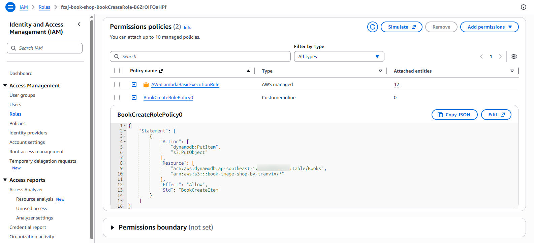Collapse the IAM sidebar with the chevron
This screenshot has width=534, height=243.
pyautogui.click(x=79, y=24)
